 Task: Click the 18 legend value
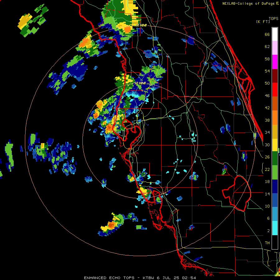coord(267,181)
